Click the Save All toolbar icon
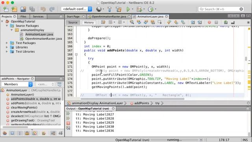Viewport: 252px width, 142px height. [x=32, y=9]
